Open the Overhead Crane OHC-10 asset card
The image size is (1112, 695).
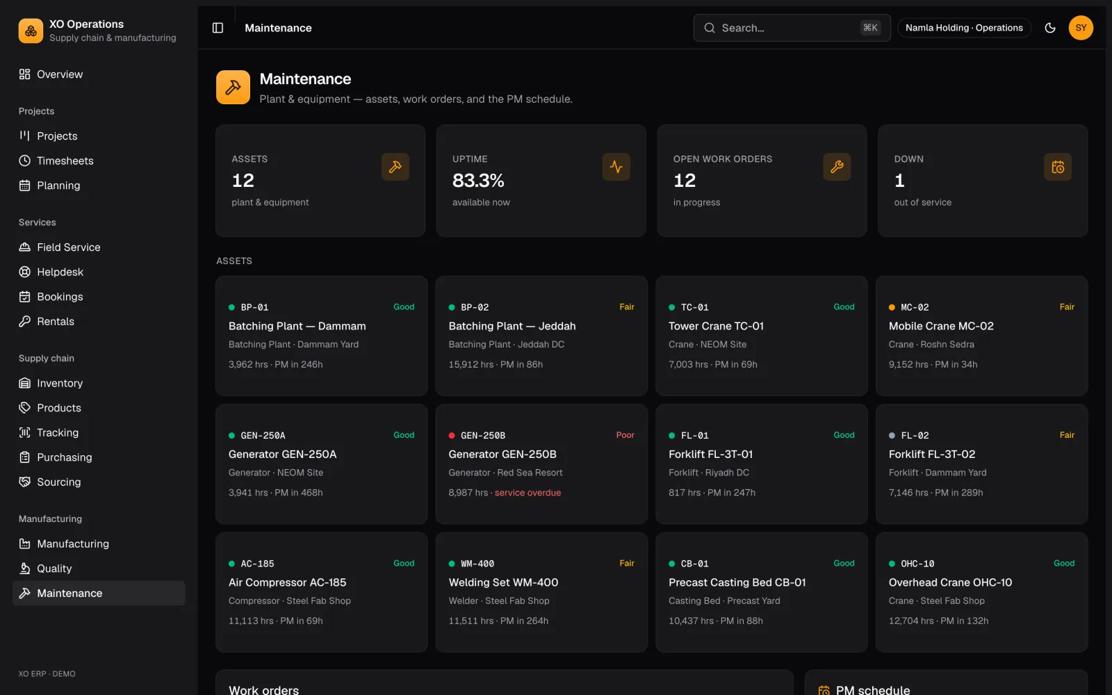tap(981, 592)
